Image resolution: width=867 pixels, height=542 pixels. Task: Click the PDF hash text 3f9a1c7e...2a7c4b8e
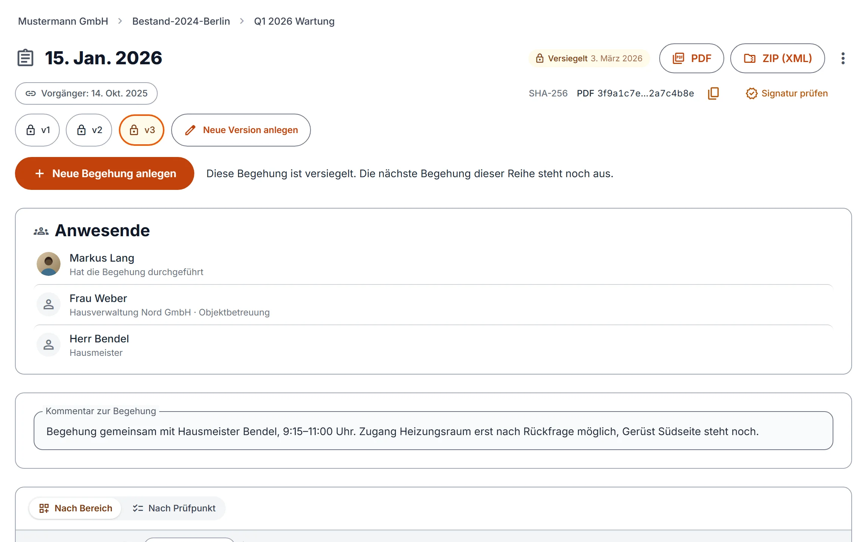pyautogui.click(x=646, y=93)
